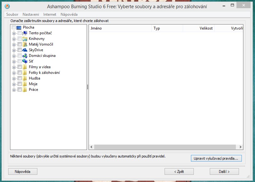Click the Matěj Vomočil user folder icon
The height and width of the screenshot is (182, 255).
click(25, 44)
